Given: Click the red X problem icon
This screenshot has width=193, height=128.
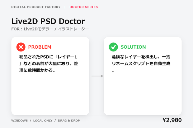Looking at the screenshot, I should (x=21, y=47).
